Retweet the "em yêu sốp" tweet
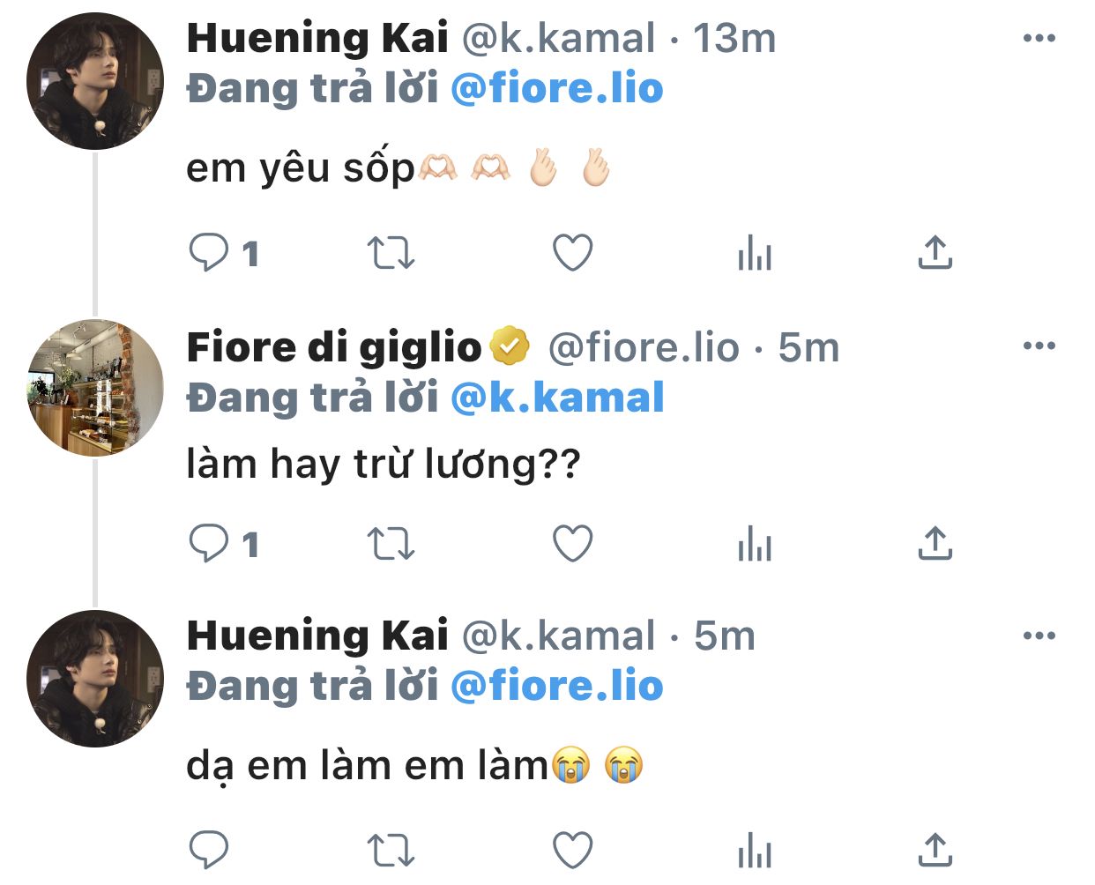Image resolution: width=1095 pixels, height=885 pixels. click(x=390, y=253)
